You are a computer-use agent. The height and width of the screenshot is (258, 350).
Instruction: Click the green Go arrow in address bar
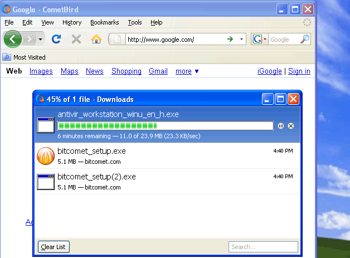pyautogui.click(x=230, y=39)
